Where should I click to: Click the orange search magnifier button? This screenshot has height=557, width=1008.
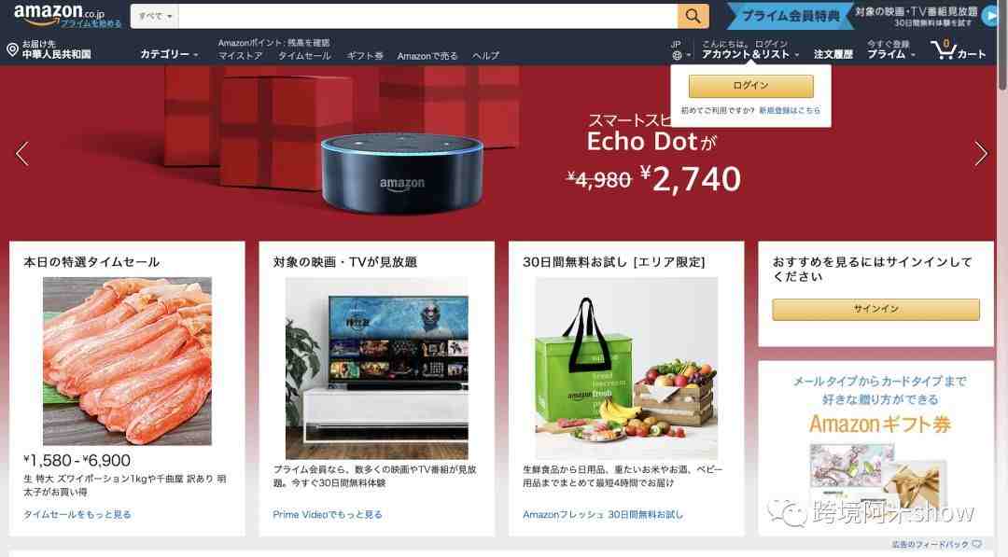point(693,16)
